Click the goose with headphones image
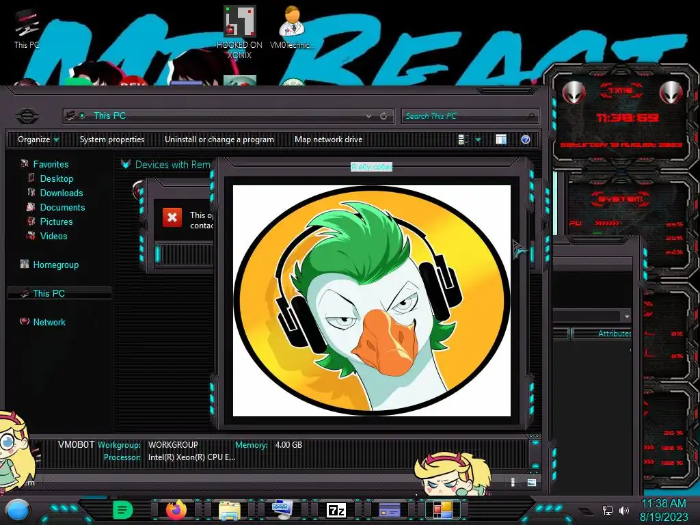 point(372,301)
